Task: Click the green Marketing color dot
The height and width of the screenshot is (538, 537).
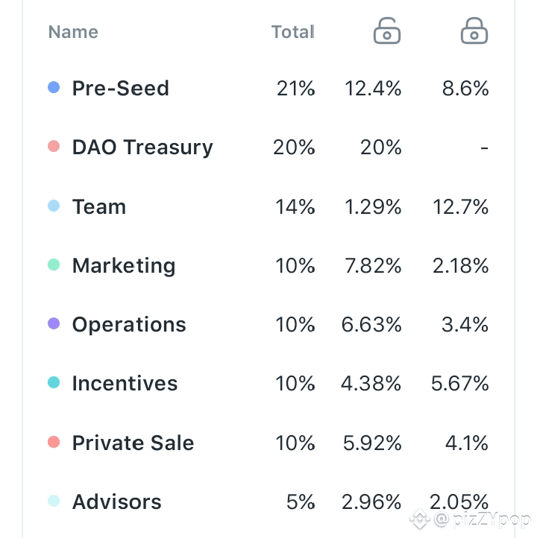Action: (54, 265)
